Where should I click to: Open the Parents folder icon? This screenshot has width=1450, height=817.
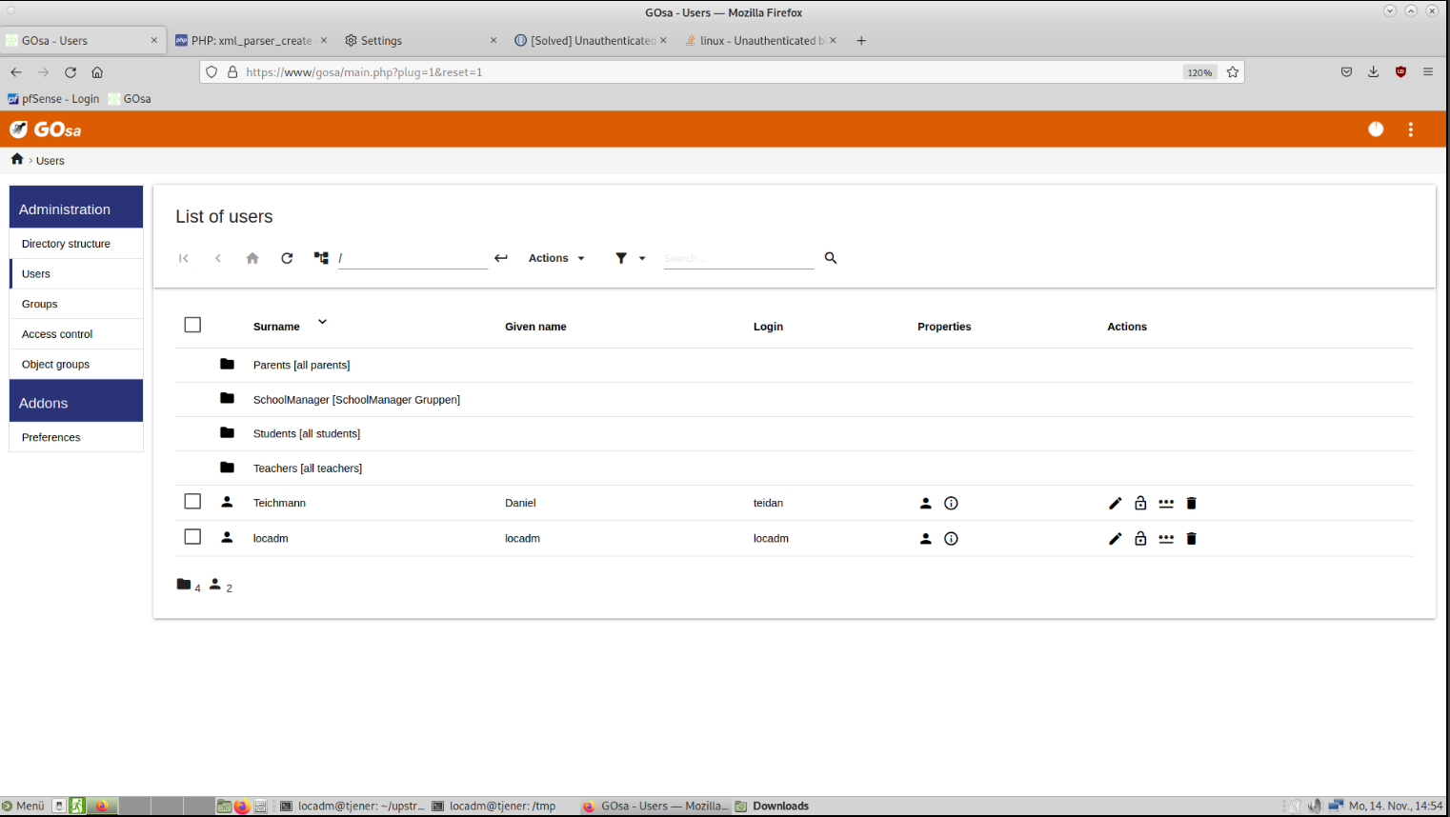pyautogui.click(x=227, y=364)
